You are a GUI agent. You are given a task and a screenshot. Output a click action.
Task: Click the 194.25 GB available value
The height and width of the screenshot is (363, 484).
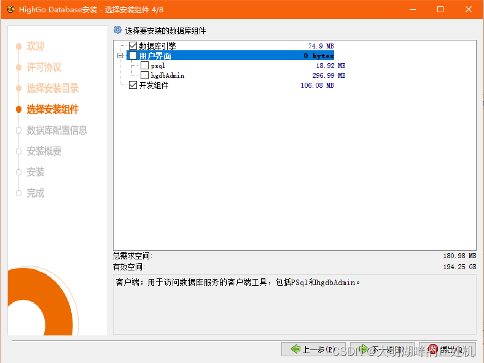[459, 267]
